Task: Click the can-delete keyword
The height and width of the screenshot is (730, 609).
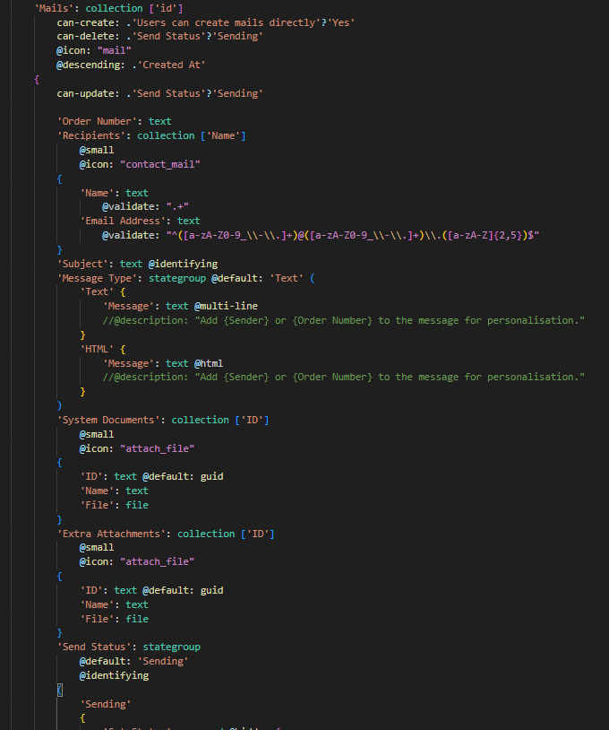Action: 87,37
